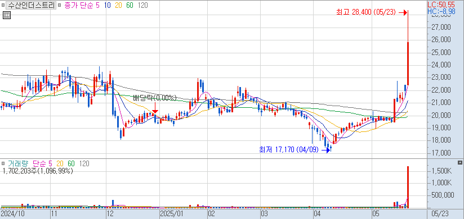
Task: Click the 1,500K volume axis label
Action: coord(441,171)
